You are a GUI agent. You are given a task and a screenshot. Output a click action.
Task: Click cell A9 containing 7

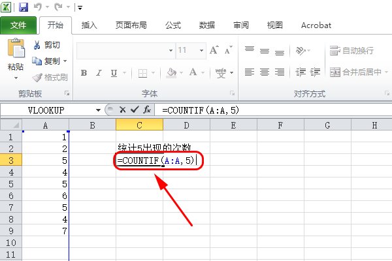click(x=46, y=231)
